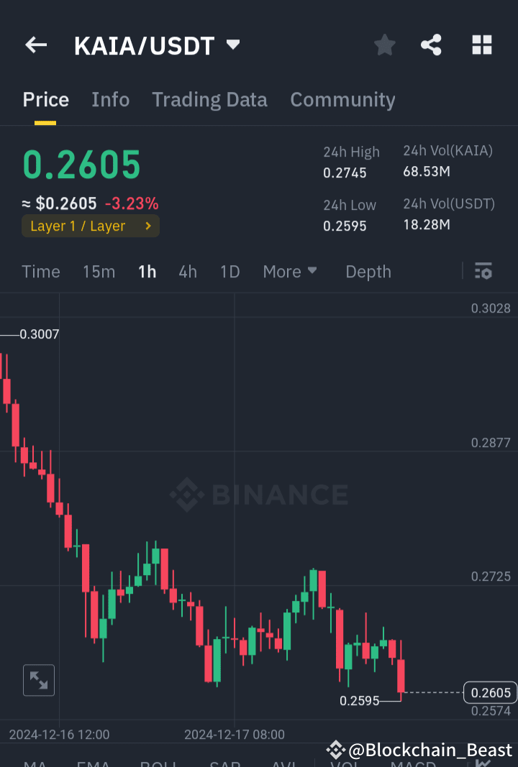
Task: Open the Layer 1 / Layer tag
Action: tap(90, 225)
